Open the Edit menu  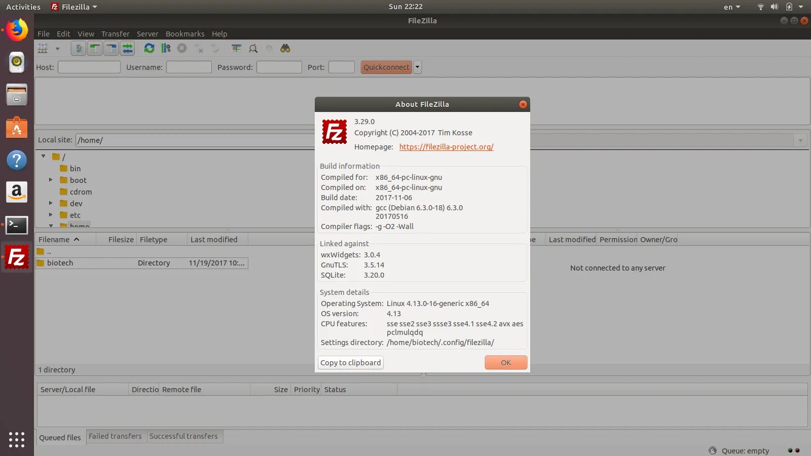pos(63,34)
